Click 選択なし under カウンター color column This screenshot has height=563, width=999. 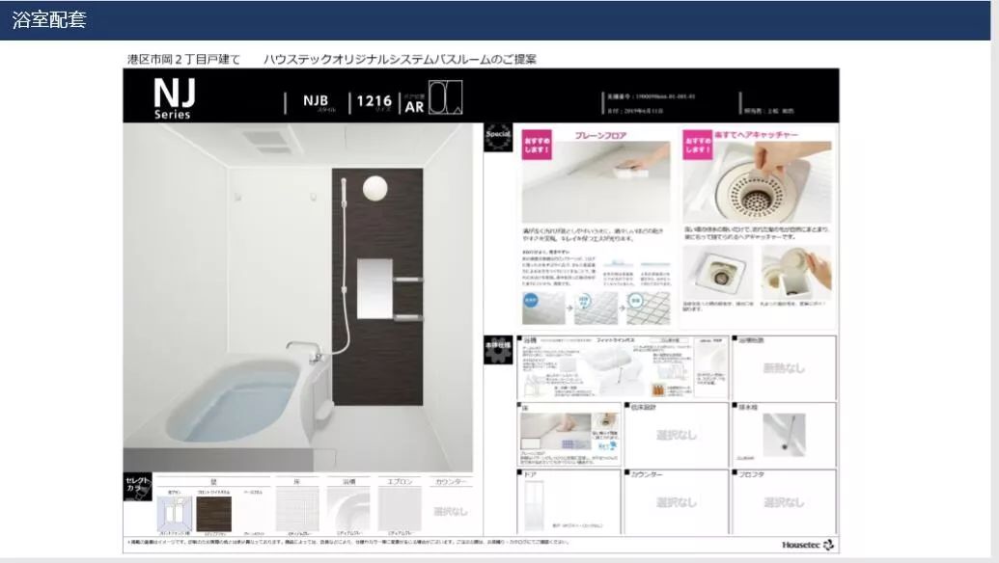coord(451,512)
